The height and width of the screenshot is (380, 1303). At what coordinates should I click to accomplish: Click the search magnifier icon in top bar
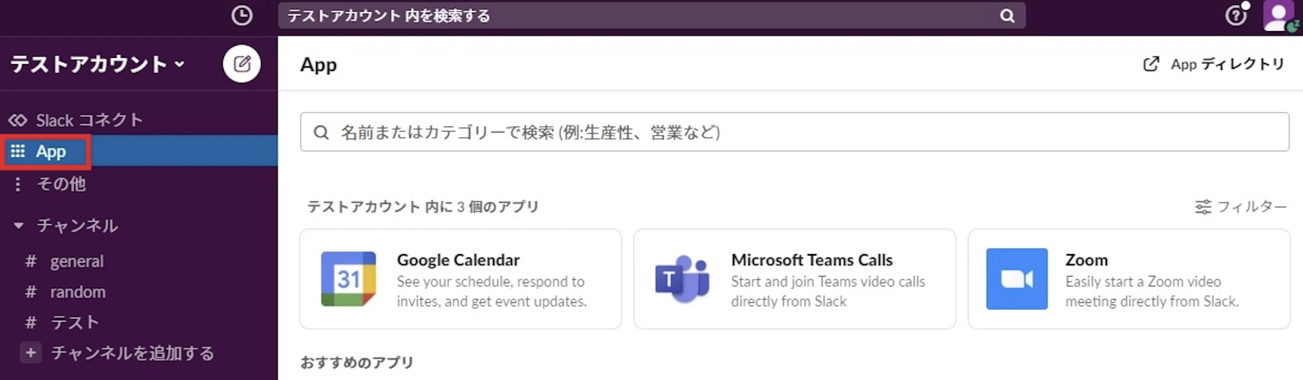1007,16
